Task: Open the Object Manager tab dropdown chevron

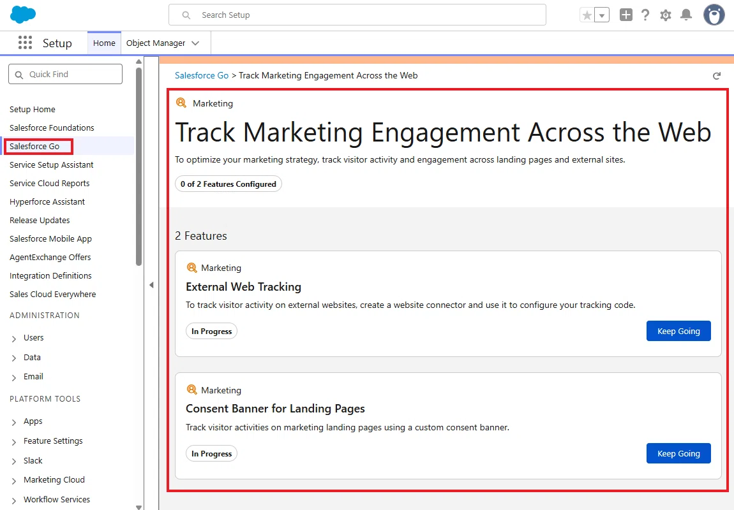Action: coord(196,43)
